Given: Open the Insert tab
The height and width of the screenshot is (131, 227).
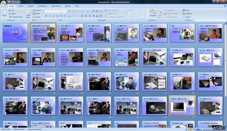Looking at the screenshot, I should 21,6.
